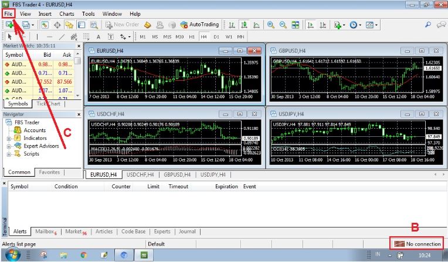Expand the Expert Advisors tree node

click(9, 146)
